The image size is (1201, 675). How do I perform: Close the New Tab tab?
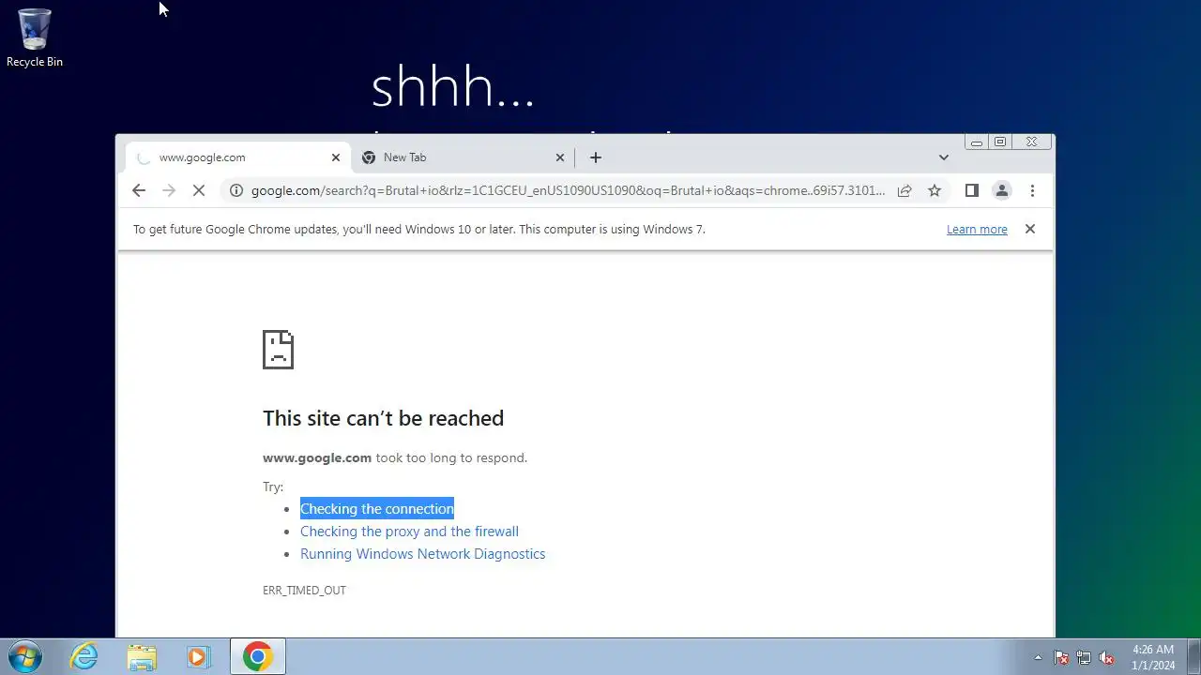560,157
